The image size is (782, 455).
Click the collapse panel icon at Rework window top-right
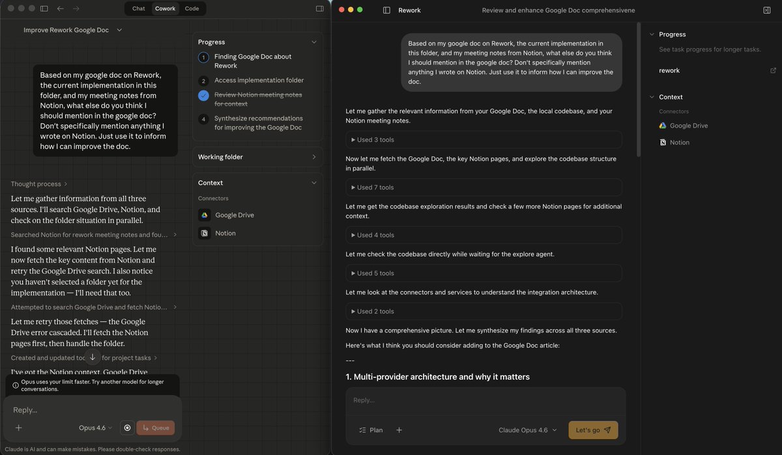[x=766, y=10]
